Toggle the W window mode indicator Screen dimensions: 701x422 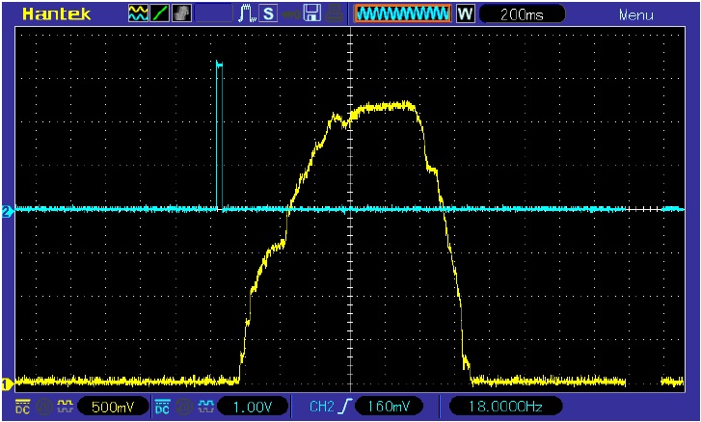click(x=465, y=14)
